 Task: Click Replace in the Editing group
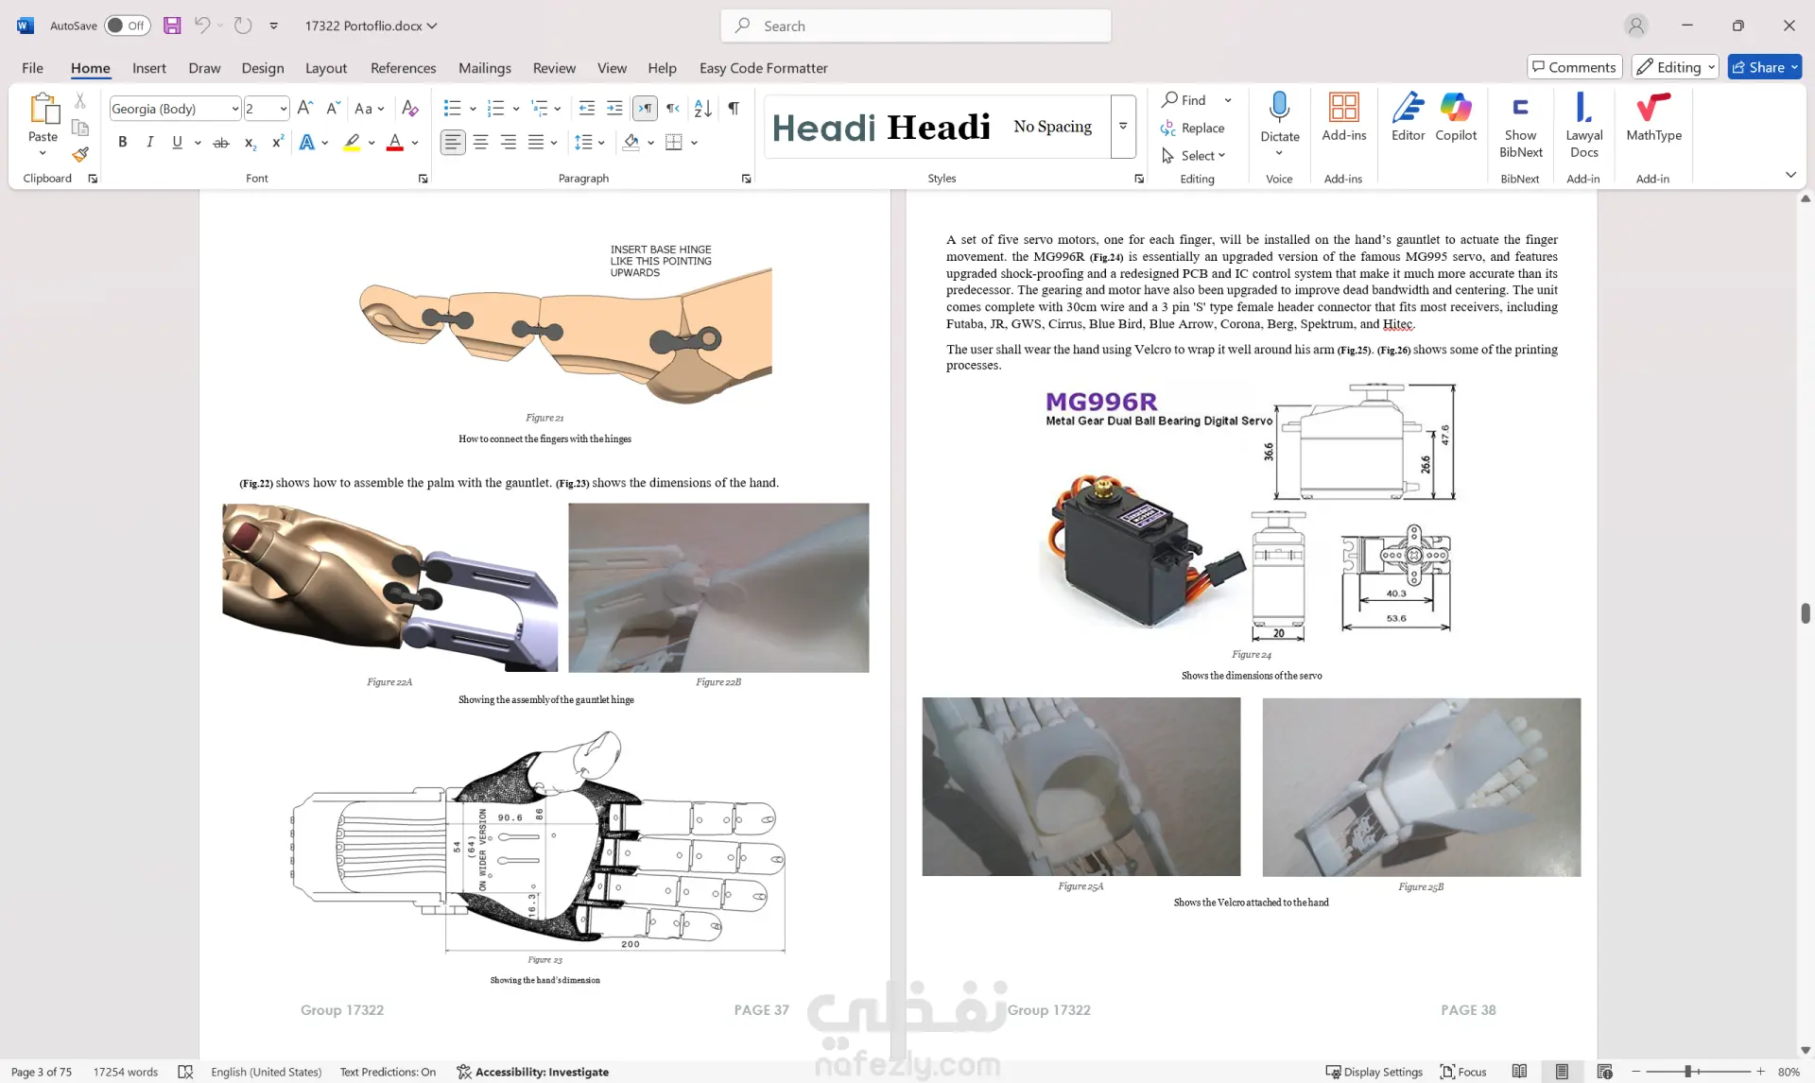click(x=1193, y=128)
